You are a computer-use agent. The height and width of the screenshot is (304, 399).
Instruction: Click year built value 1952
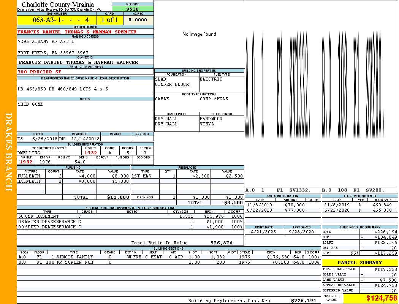point(26,162)
